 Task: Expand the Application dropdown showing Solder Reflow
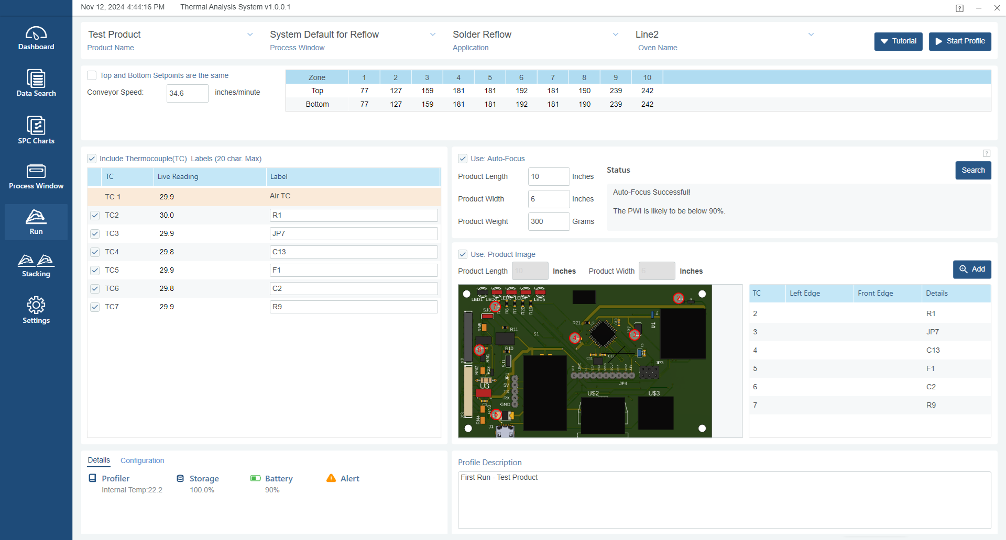[615, 35]
